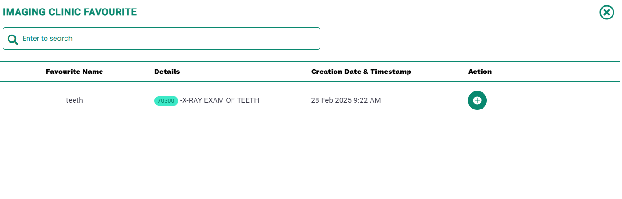The height and width of the screenshot is (199, 622).
Task: Close the Imaging Clinic Favourite dialog
Action: pos(607,12)
